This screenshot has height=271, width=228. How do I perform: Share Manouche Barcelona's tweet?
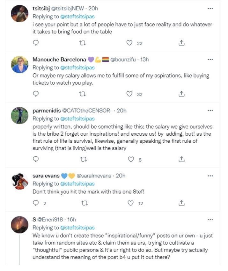(181, 94)
